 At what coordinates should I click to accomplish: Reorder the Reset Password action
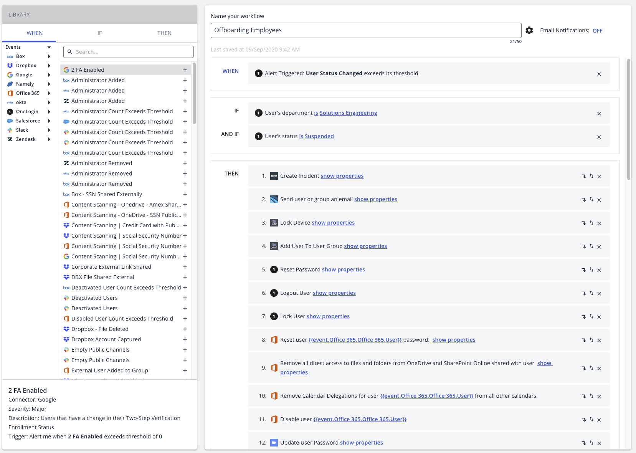tap(591, 270)
